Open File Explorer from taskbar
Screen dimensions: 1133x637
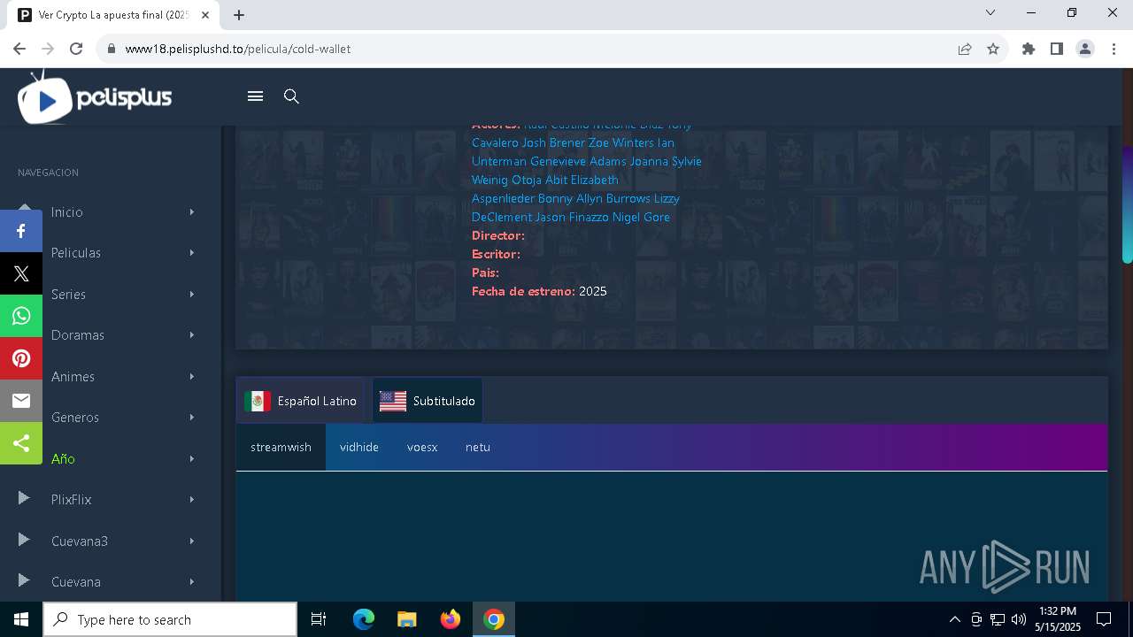click(x=406, y=619)
